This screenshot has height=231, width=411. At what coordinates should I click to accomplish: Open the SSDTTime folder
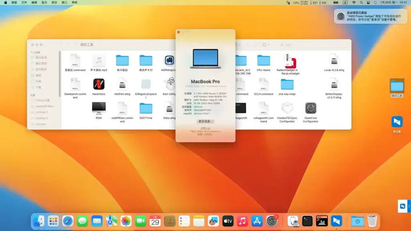click(x=146, y=108)
